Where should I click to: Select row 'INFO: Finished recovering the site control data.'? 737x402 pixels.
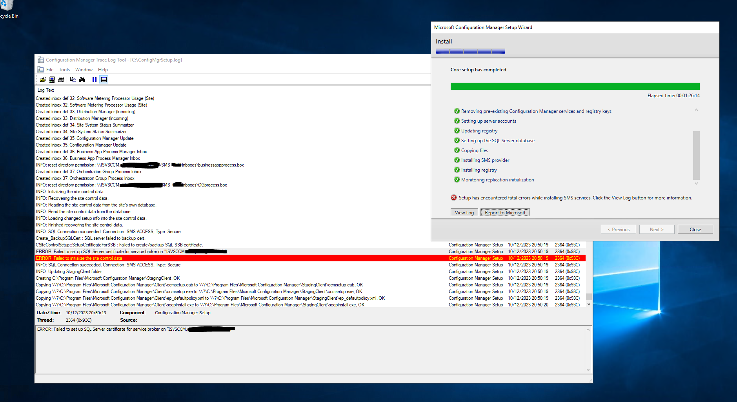233,225
